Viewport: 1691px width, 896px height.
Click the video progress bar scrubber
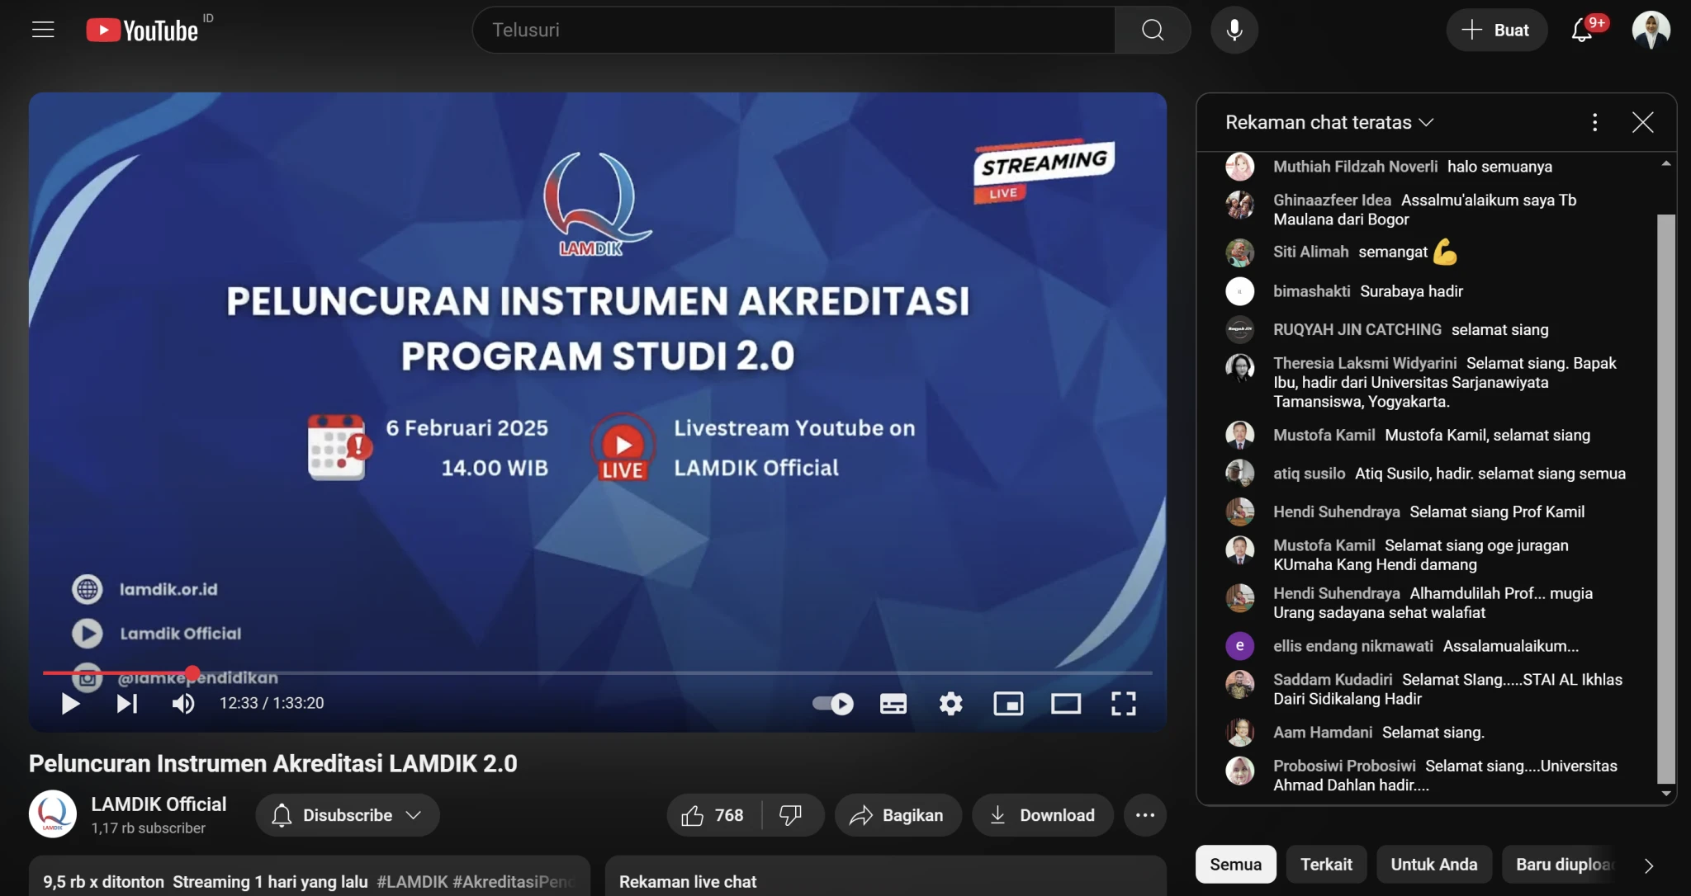coord(192,673)
